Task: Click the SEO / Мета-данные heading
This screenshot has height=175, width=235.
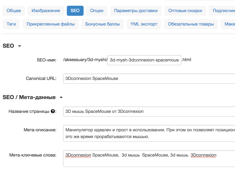Action: tap(29, 97)
